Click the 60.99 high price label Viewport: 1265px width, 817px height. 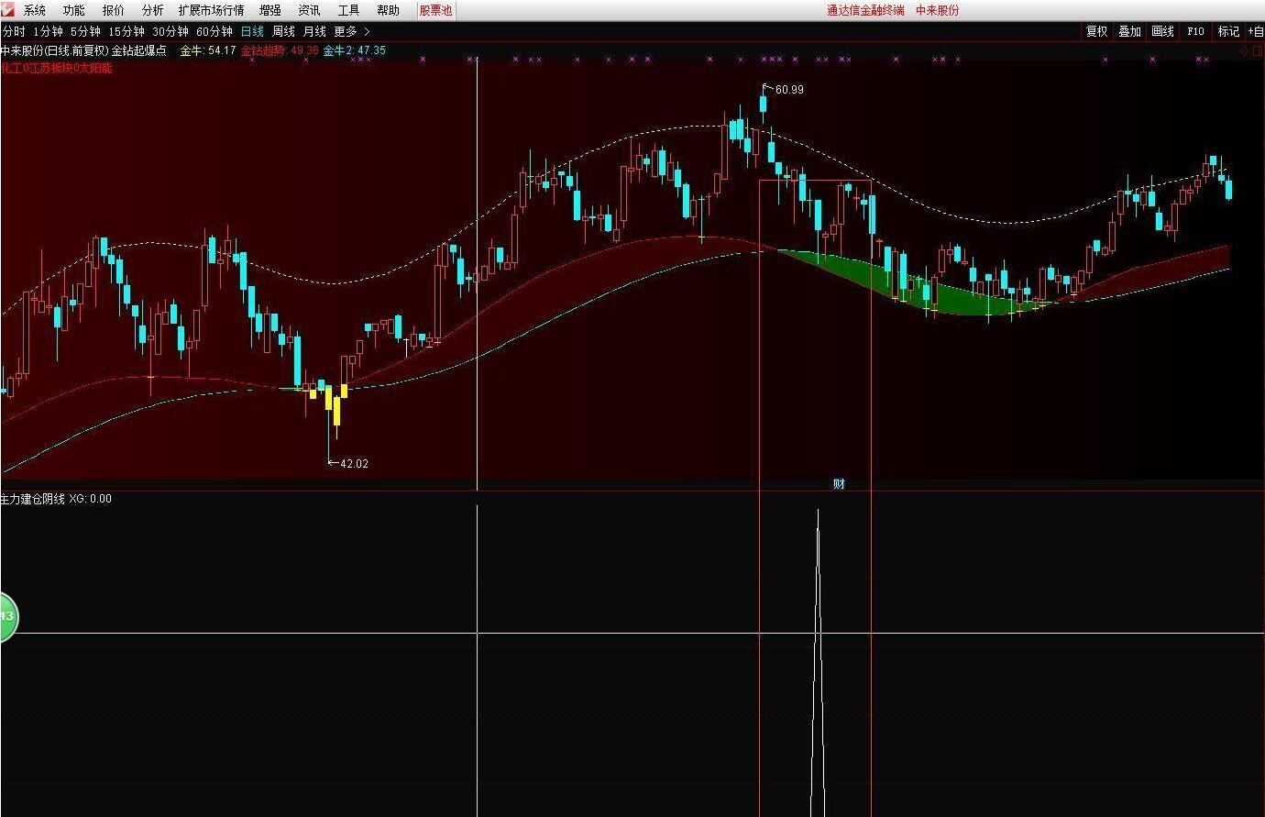pos(789,89)
